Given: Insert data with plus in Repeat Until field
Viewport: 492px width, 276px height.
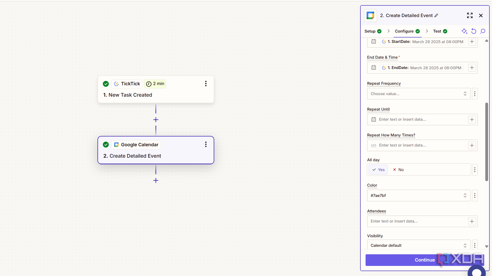Looking at the screenshot, I should click(x=472, y=119).
